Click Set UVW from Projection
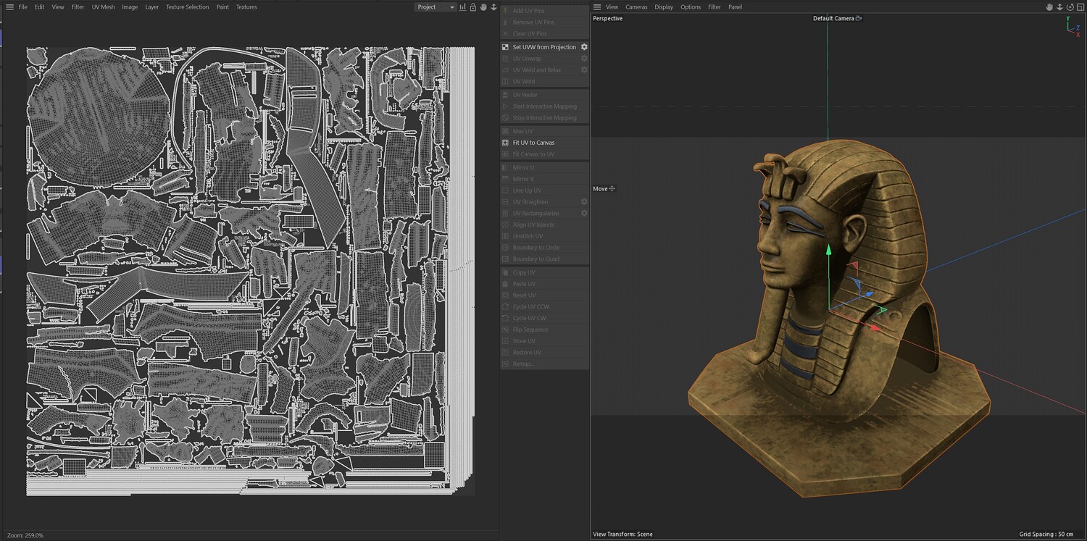 point(543,47)
